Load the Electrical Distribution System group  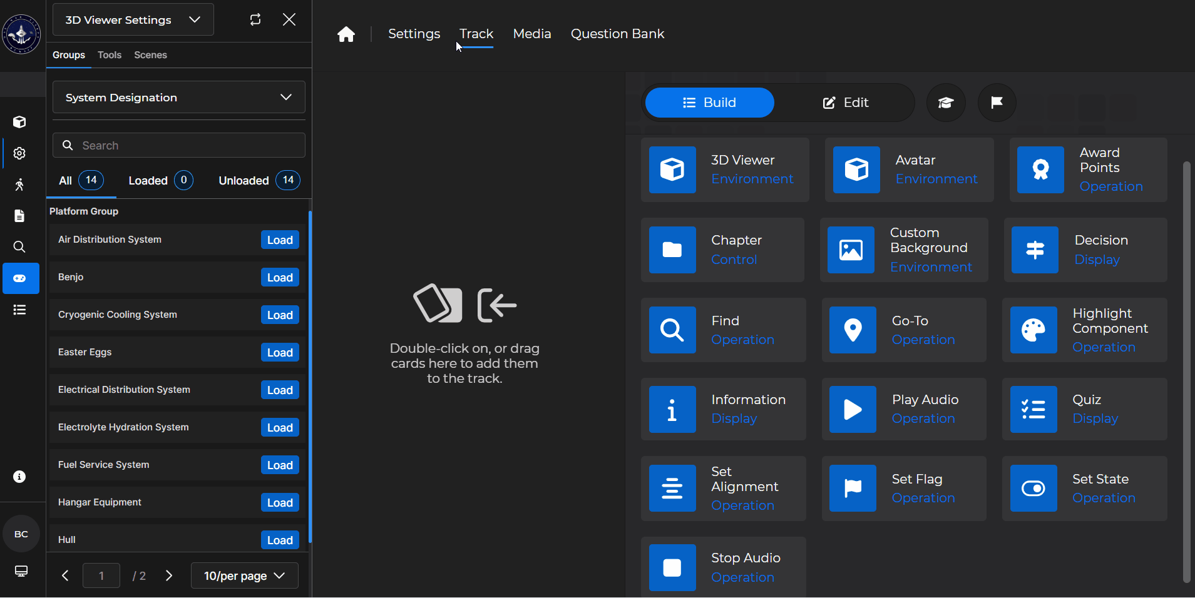(280, 390)
